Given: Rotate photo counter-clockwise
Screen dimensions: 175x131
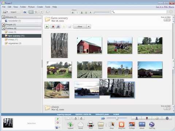Looking at the screenshot, I should pos(75,118).
